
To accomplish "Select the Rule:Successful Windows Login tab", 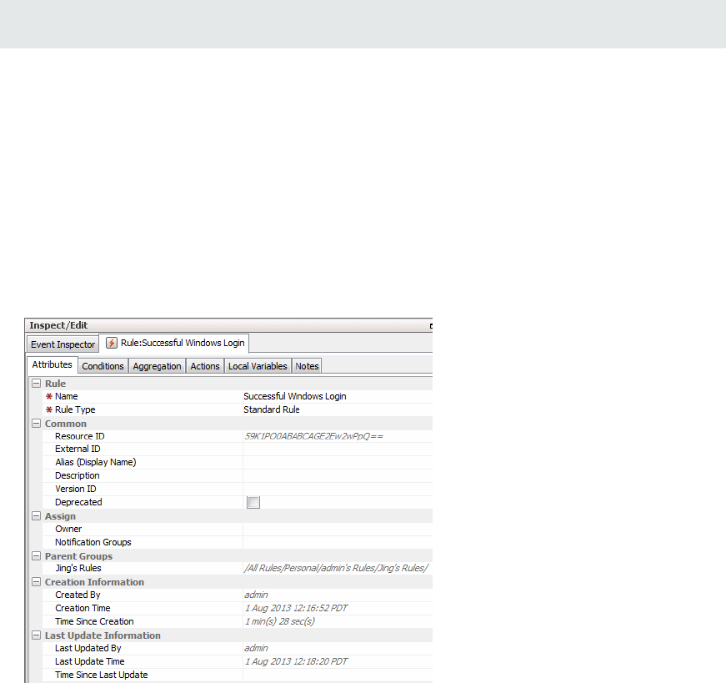I will coord(174,343).
